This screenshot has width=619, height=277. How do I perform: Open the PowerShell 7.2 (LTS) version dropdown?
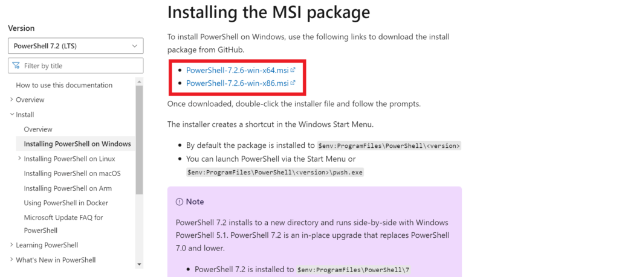point(76,46)
